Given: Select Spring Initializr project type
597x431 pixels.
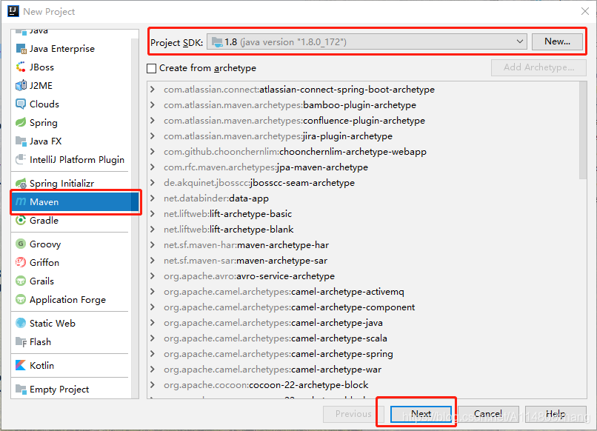Looking at the screenshot, I should pos(71,183).
